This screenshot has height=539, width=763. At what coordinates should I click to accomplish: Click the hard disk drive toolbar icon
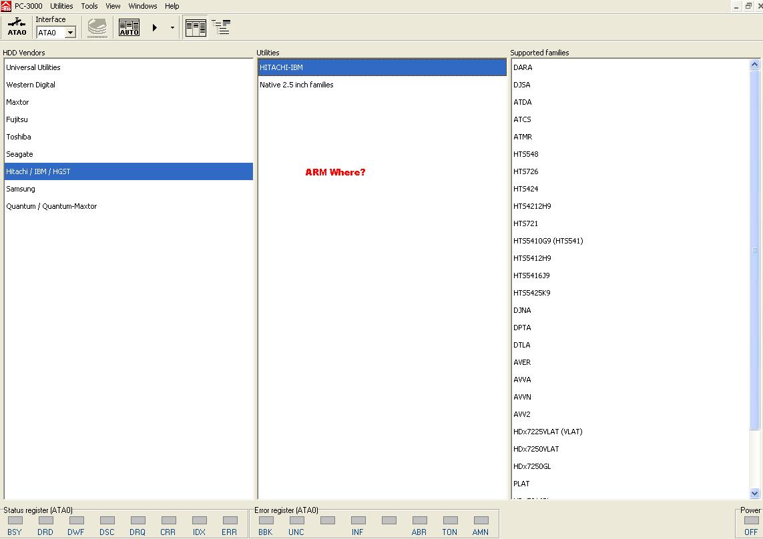(97, 27)
